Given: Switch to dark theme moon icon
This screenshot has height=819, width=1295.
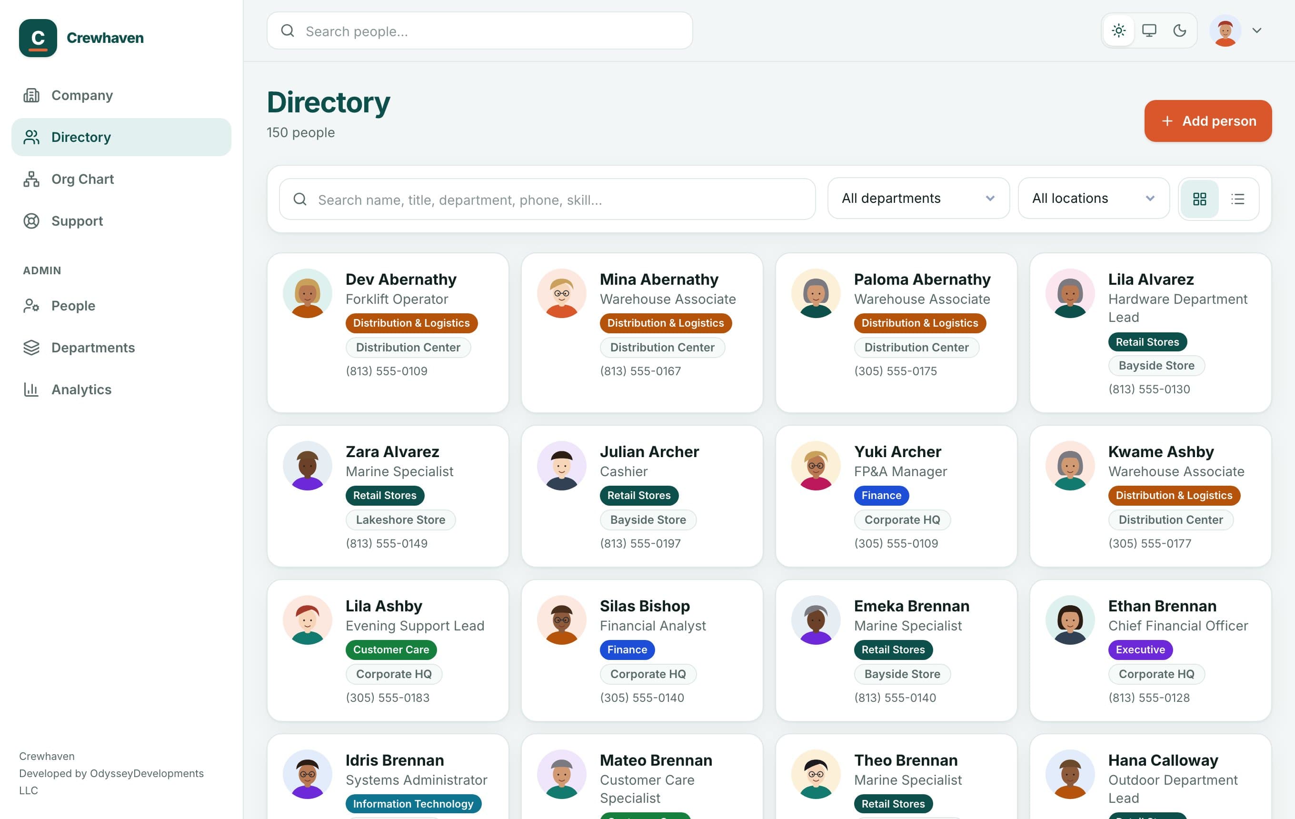Looking at the screenshot, I should point(1179,30).
